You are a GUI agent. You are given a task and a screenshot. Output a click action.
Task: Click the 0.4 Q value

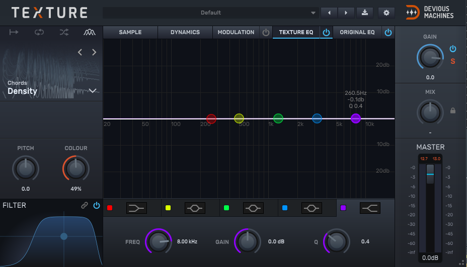(365, 241)
